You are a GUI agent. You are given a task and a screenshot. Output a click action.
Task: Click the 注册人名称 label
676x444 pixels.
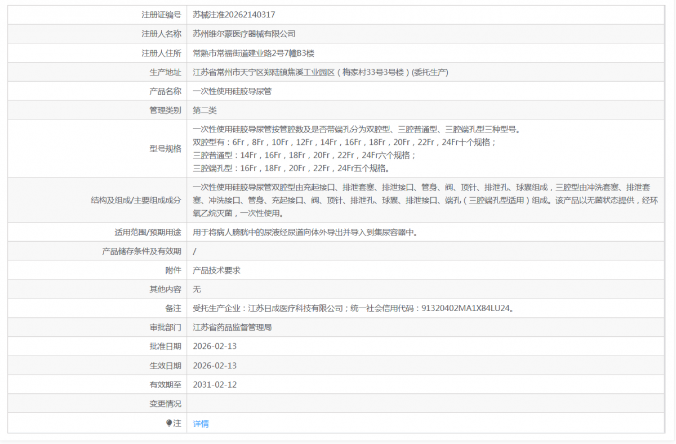pos(161,34)
